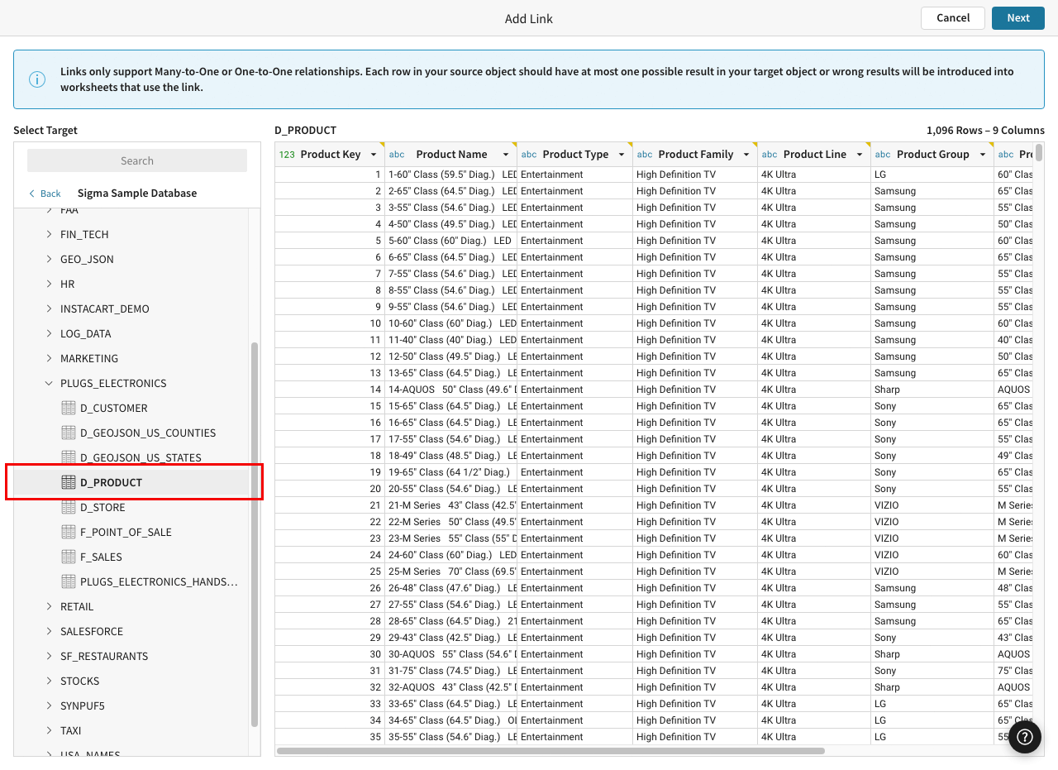Click the D_CUSTOMER table icon
The width and height of the screenshot is (1058, 770).
[69, 408]
